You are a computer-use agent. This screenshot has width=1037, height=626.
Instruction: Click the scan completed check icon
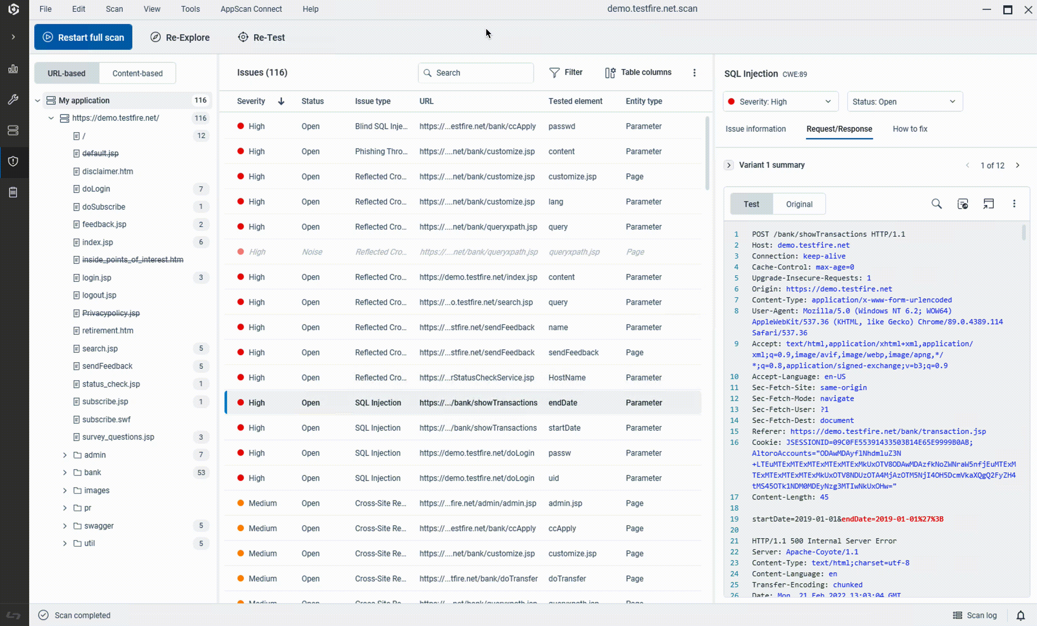coord(43,615)
